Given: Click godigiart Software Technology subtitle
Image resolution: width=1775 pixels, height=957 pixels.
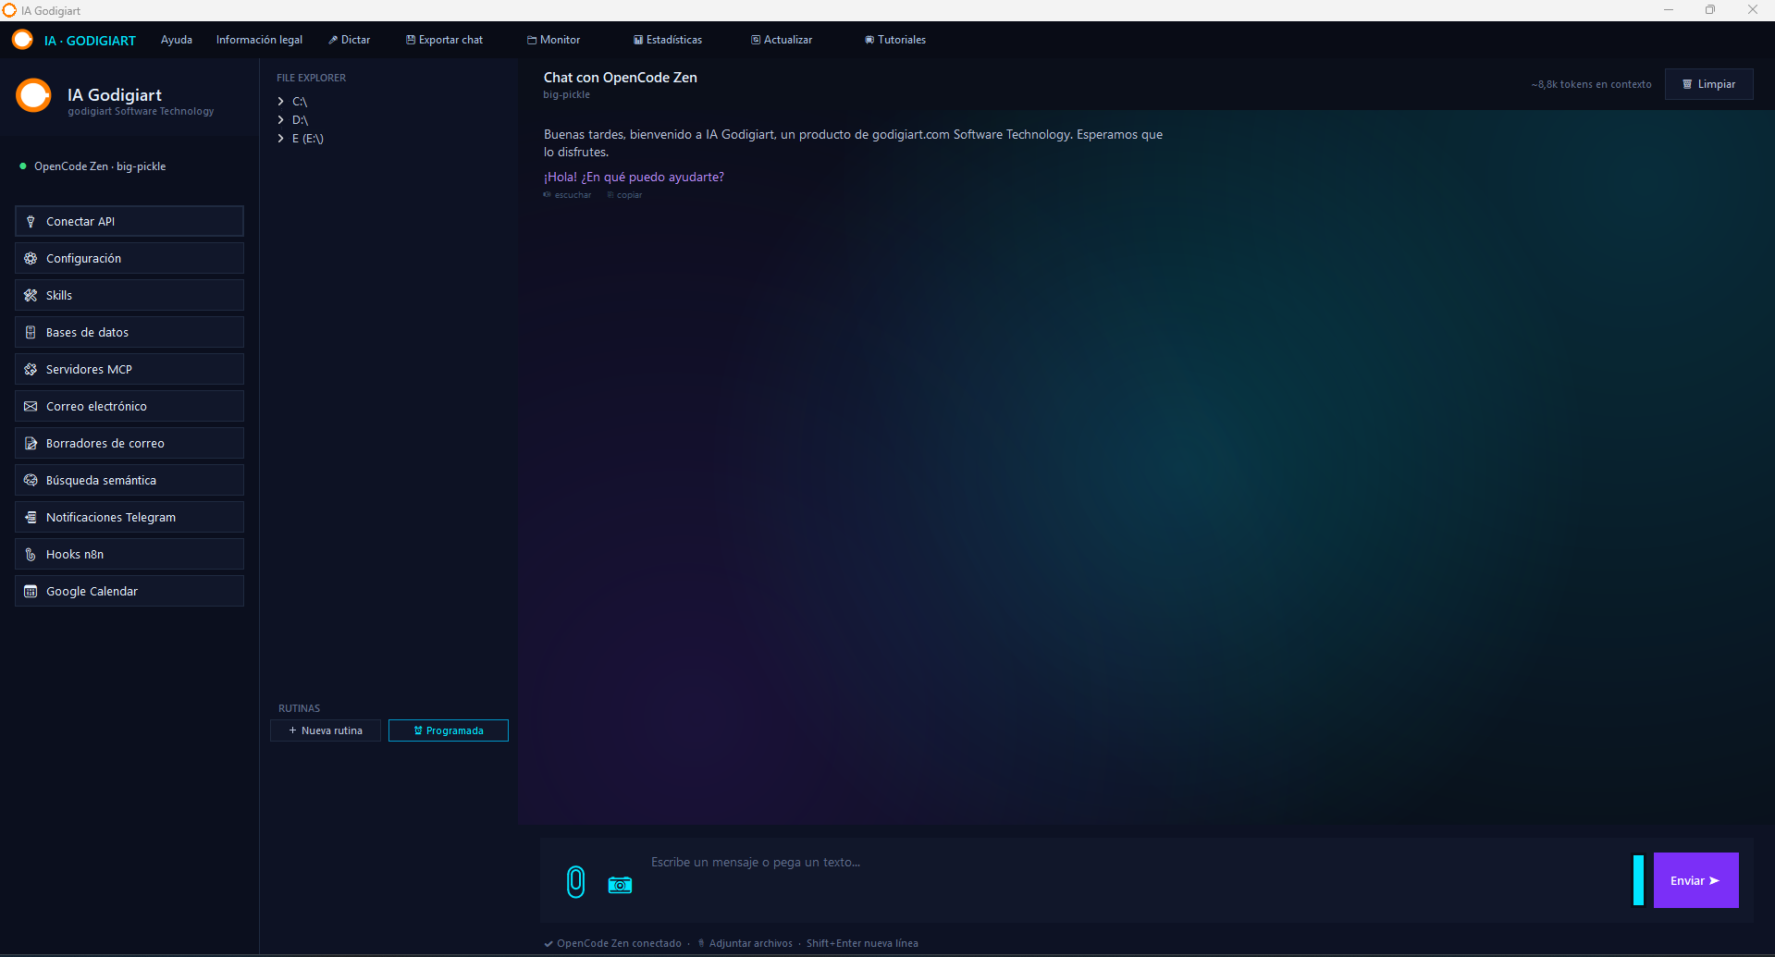Looking at the screenshot, I should 141,111.
